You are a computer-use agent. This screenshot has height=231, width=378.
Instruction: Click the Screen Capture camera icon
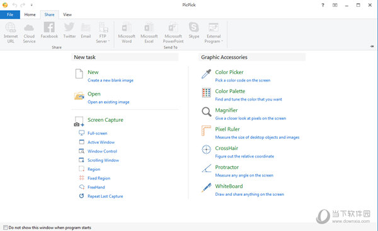[x=79, y=122]
